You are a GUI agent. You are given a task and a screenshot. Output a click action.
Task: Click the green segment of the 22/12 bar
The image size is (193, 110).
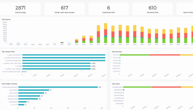(x=135, y=40)
